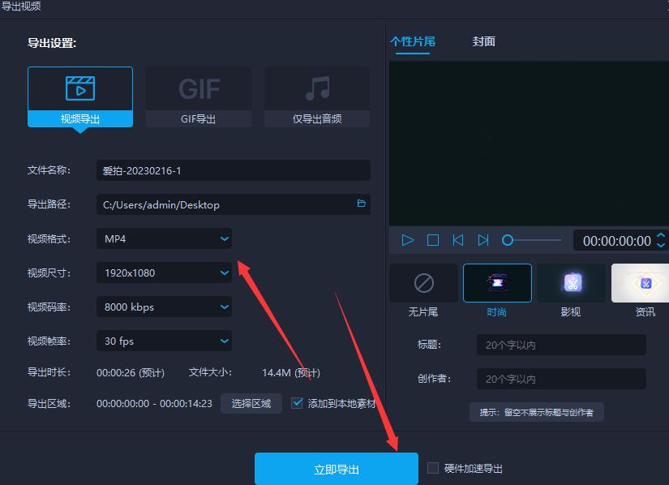Click the 标题 title input field
The width and height of the screenshot is (669, 485).
(x=561, y=345)
